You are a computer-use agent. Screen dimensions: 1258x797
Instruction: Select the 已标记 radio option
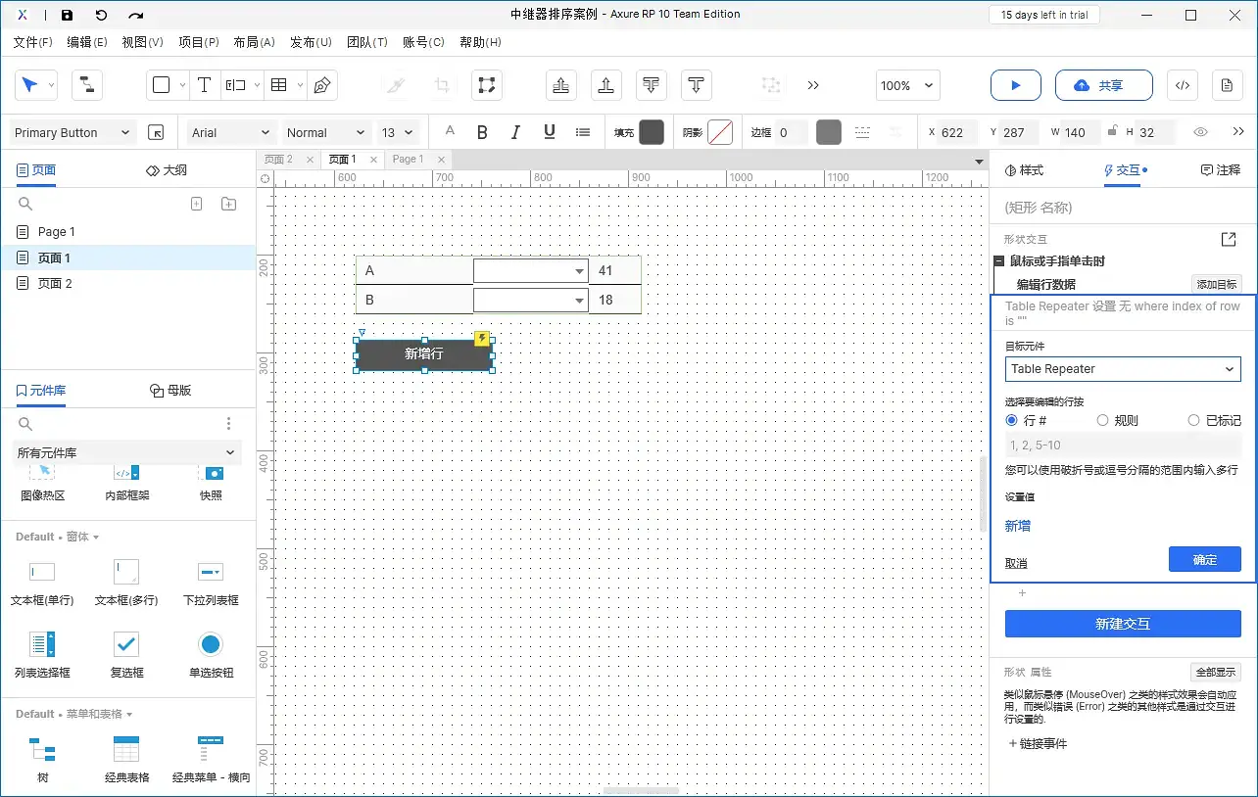click(x=1193, y=420)
